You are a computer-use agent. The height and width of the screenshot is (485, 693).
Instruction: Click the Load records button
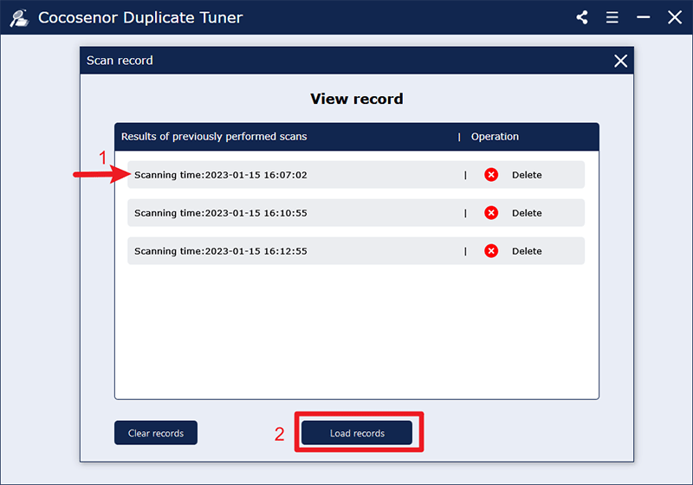tap(357, 433)
